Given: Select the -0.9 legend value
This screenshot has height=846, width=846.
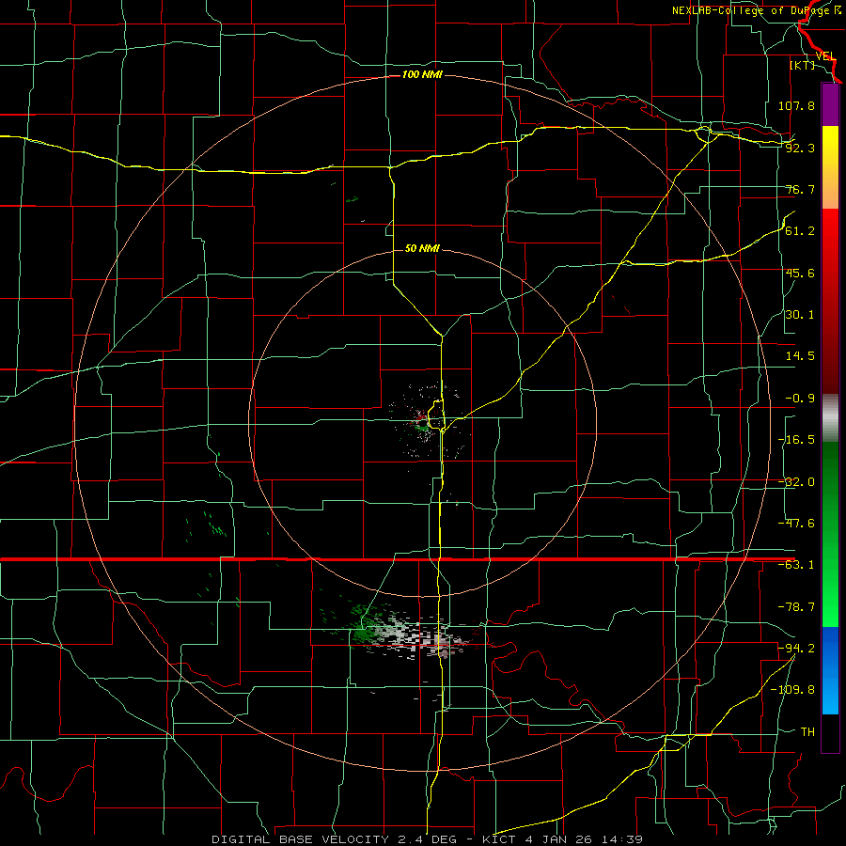Looking at the screenshot, I should (800, 399).
